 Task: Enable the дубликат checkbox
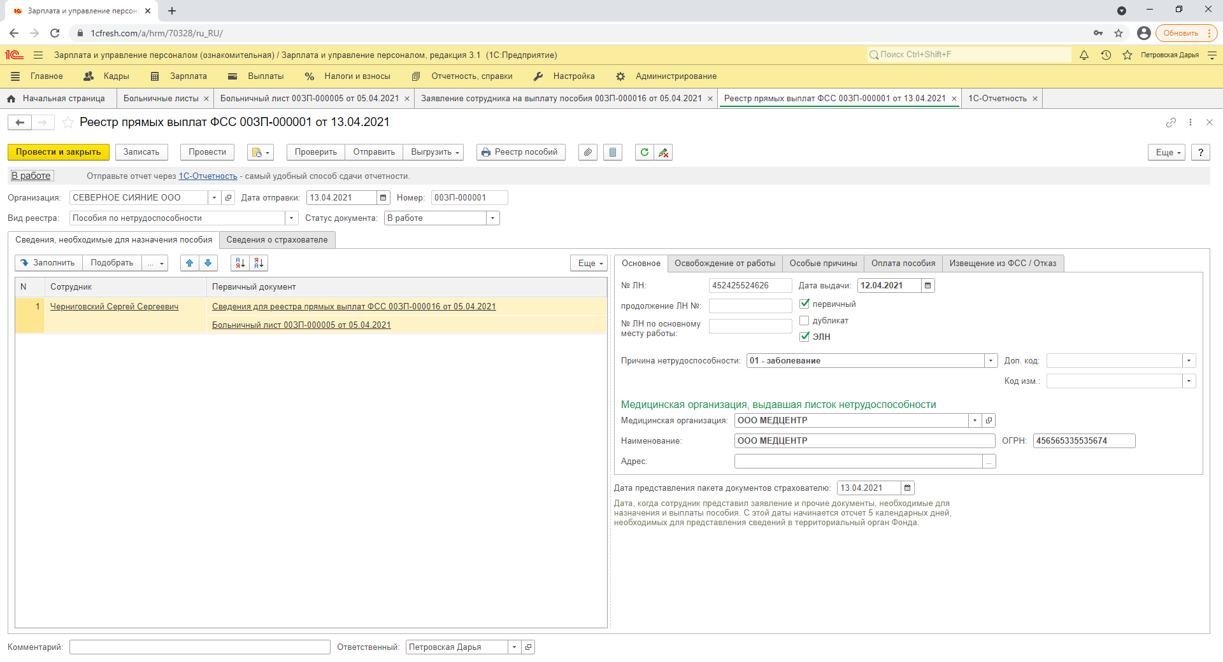[805, 320]
